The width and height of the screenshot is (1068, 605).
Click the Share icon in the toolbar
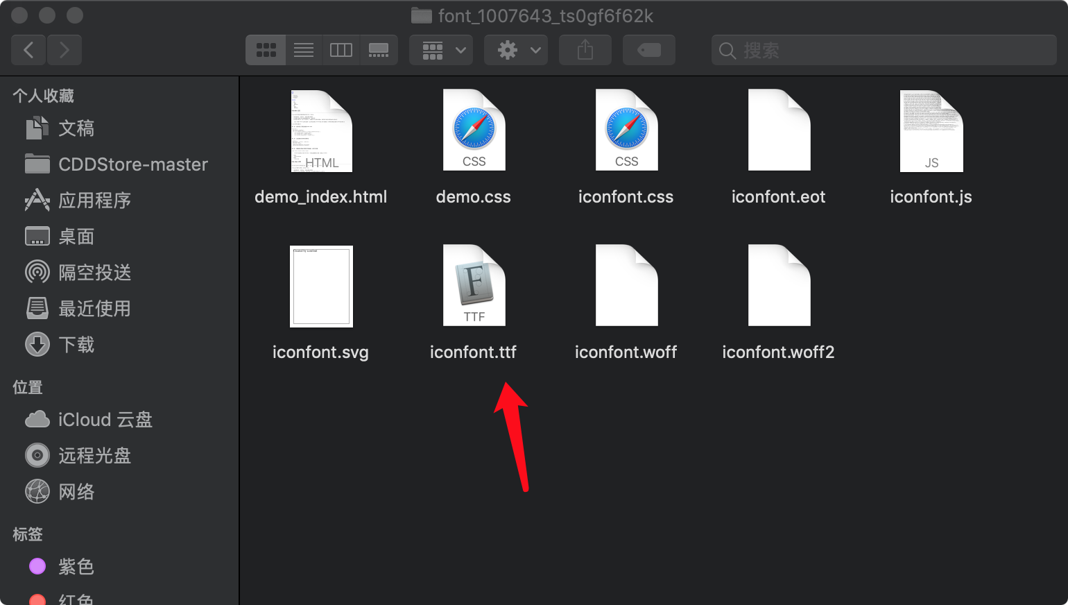585,49
